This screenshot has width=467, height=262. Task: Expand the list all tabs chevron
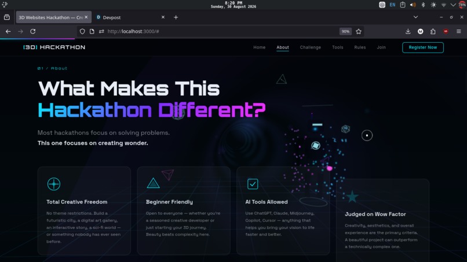coord(415,17)
